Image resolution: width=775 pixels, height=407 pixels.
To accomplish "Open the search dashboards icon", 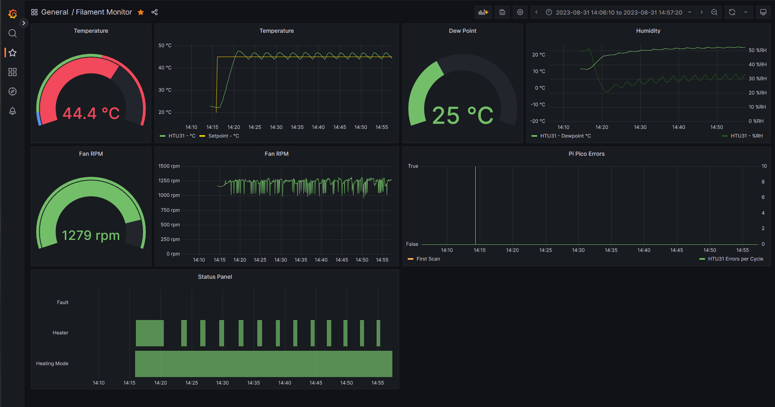I will pyautogui.click(x=13, y=33).
